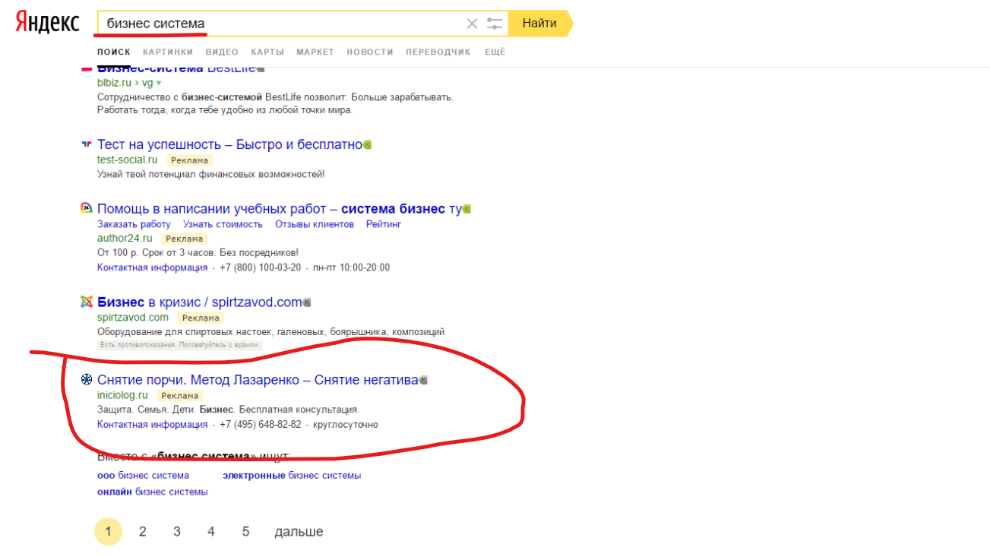Click the Есть противопоказания disclaimer text
990x557 pixels.
click(180, 345)
